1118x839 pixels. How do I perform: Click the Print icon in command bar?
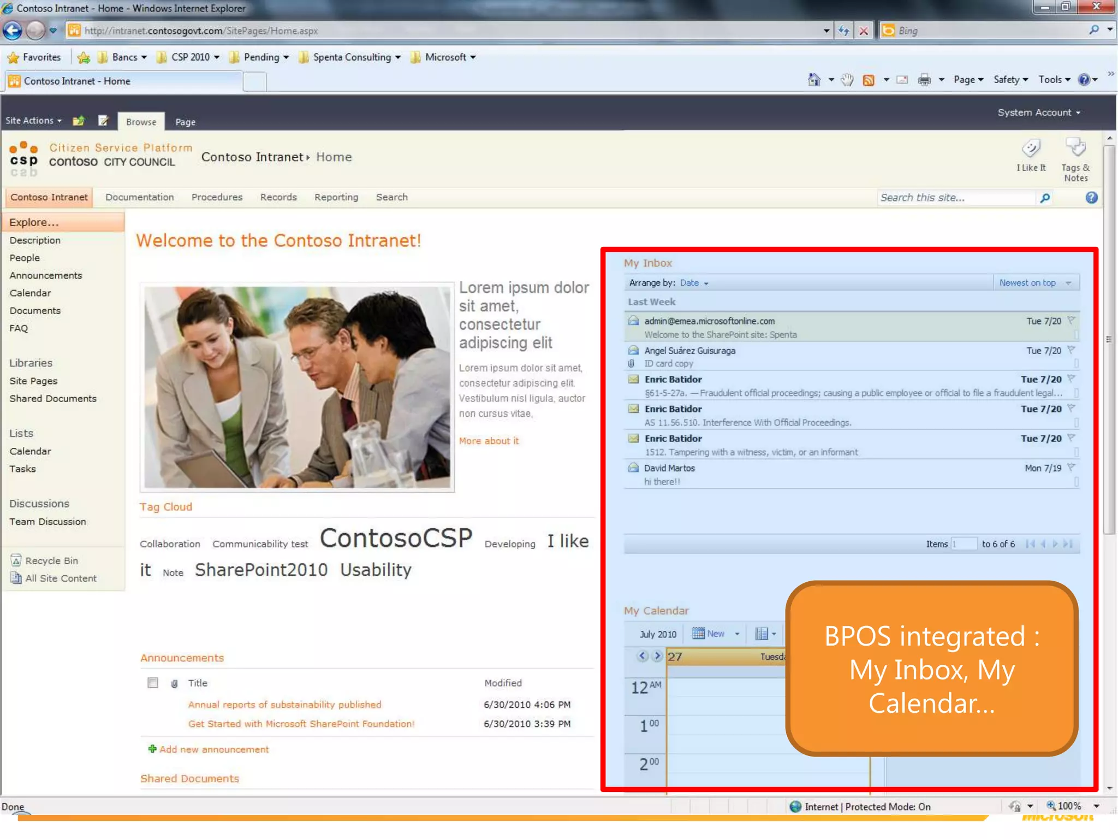tap(924, 80)
